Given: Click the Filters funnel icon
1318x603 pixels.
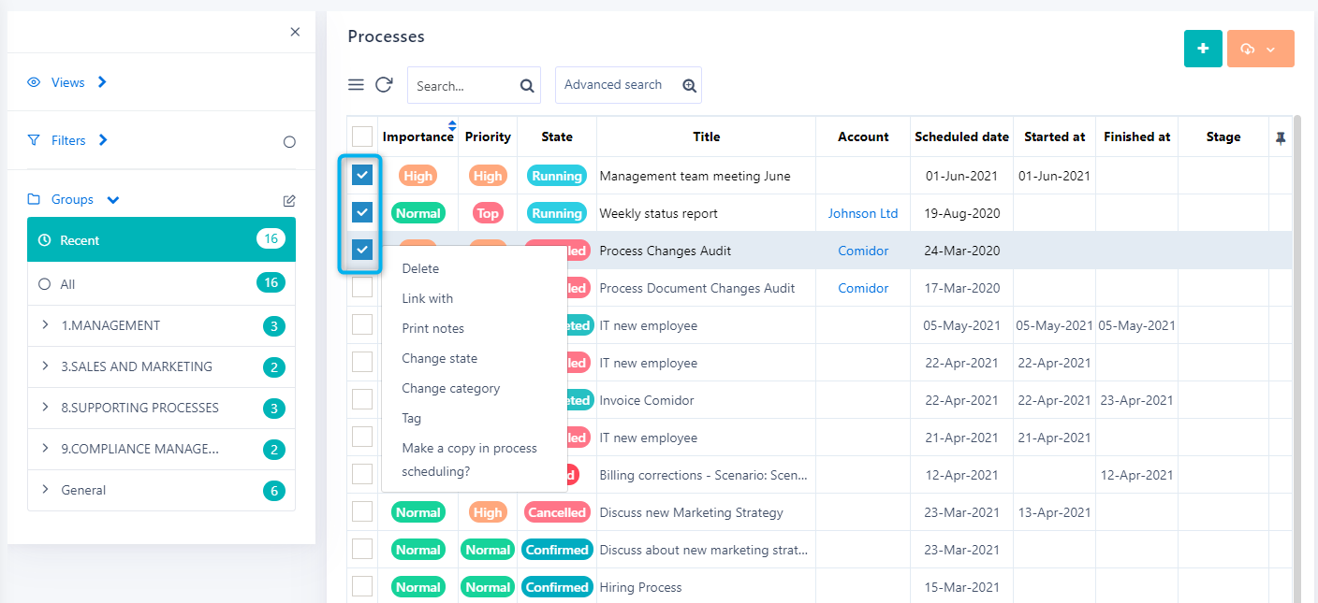Looking at the screenshot, I should (34, 140).
